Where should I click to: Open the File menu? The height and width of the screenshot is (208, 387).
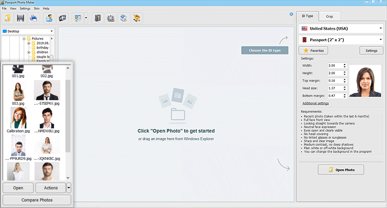[4, 8]
